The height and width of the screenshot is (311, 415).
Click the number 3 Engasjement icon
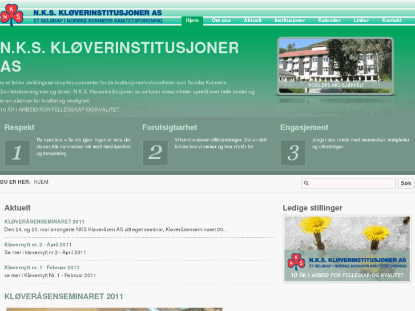[x=293, y=153]
